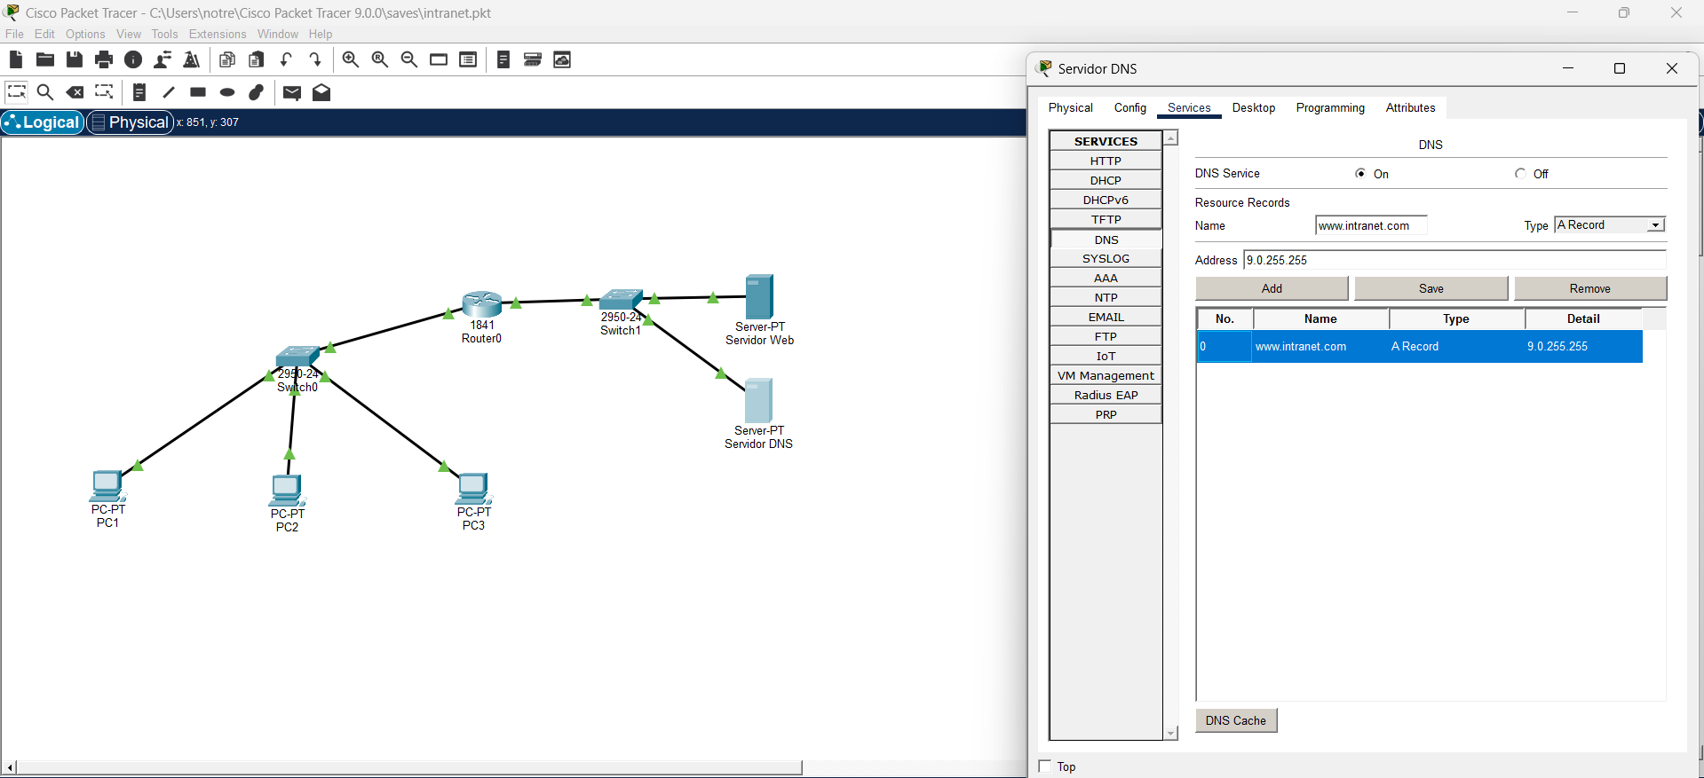This screenshot has height=778, width=1704.
Task: Switch to the Desktop tab
Action: [x=1254, y=107]
